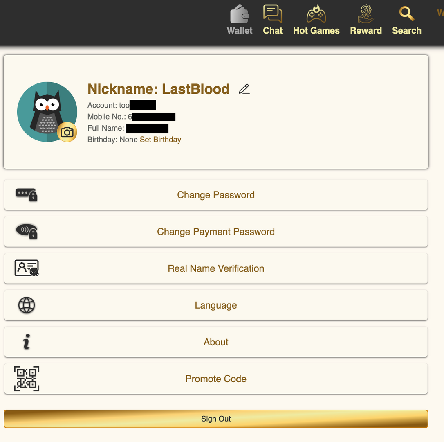Screen dimensions: 444x442
Task: Open the Wallet icon in the top bar
Action: 240,14
